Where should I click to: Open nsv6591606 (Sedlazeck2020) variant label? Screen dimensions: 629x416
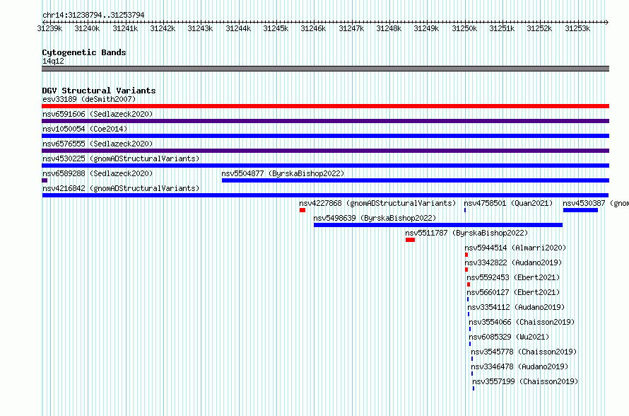98,114
